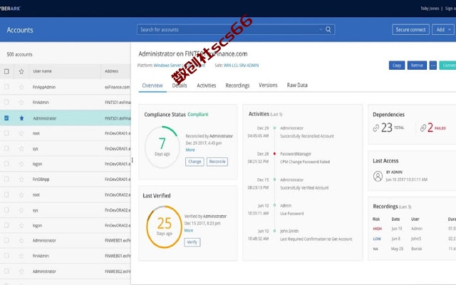Click the Retrieve password button
Image resolution: width=456 pixels, height=285 pixels.
pyautogui.click(x=417, y=65)
